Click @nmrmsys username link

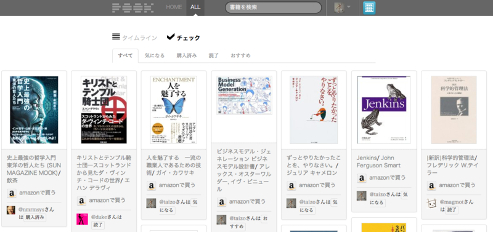[x=31, y=209]
